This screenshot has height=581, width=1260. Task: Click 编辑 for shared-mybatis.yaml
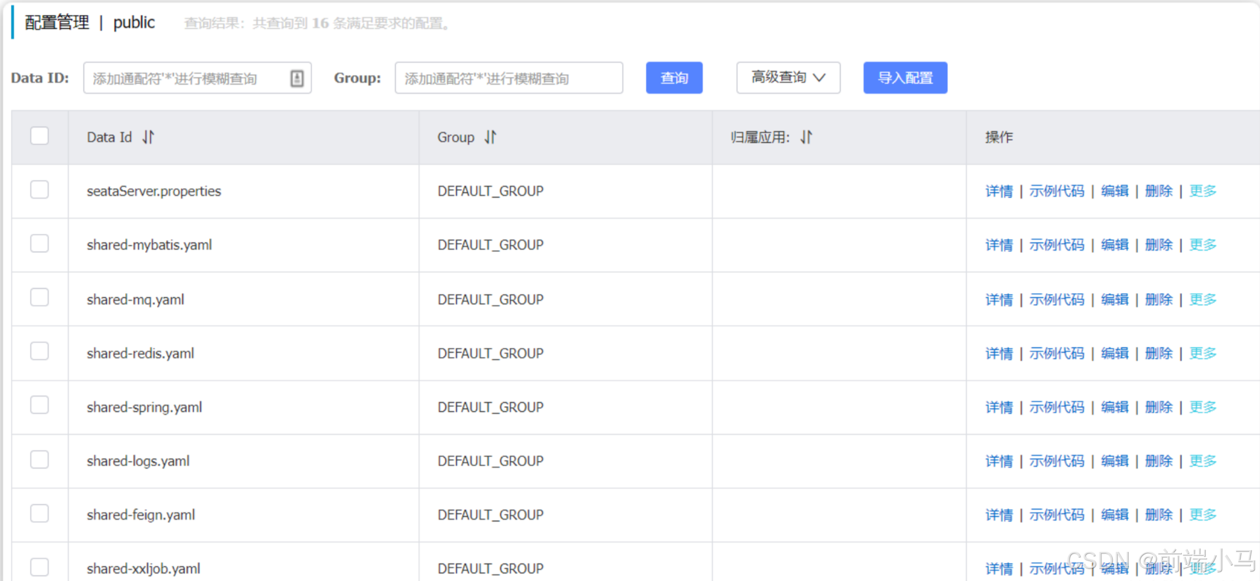click(1114, 245)
